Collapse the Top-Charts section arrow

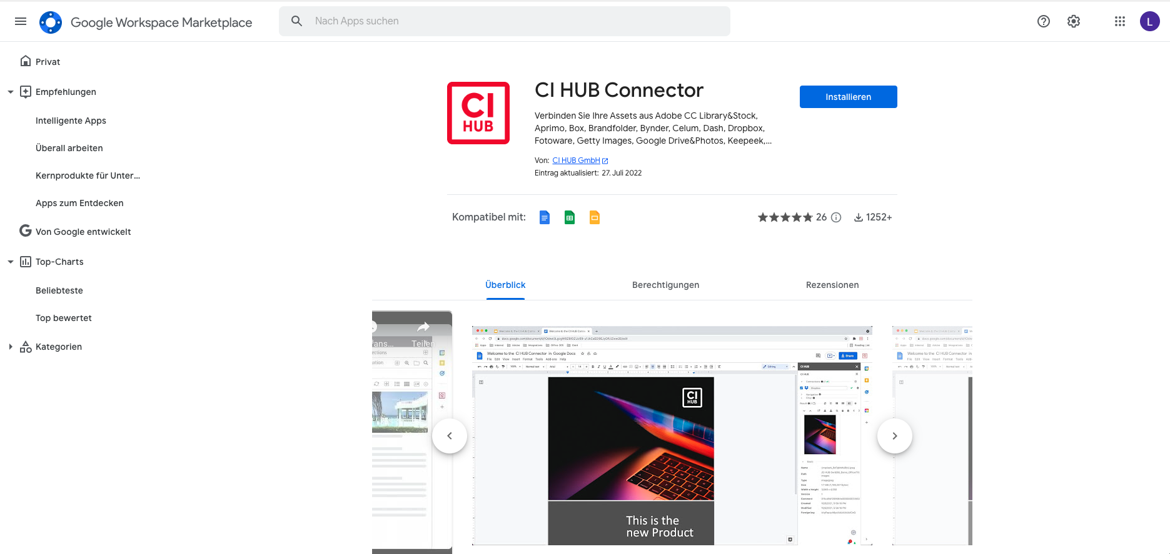pyautogui.click(x=10, y=262)
